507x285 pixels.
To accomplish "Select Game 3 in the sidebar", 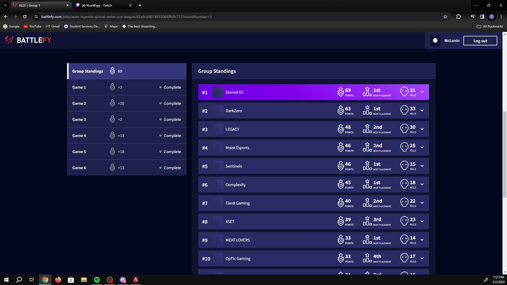I will (x=127, y=119).
